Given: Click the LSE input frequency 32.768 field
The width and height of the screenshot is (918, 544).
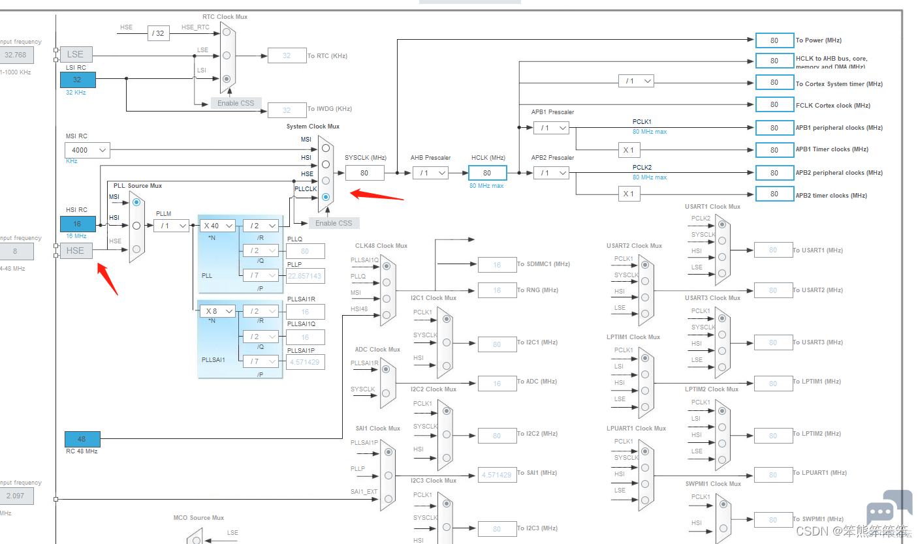Looking at the screenshot, I should point(15,55).
